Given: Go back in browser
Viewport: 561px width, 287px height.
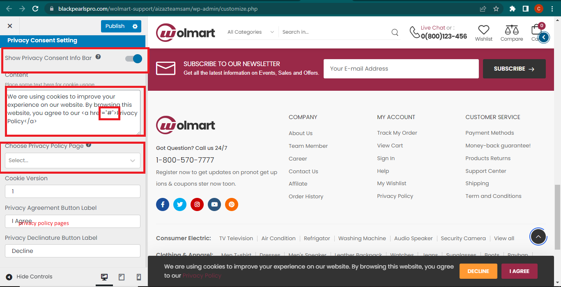Looking at the screenshot, I should coord(9,8).
